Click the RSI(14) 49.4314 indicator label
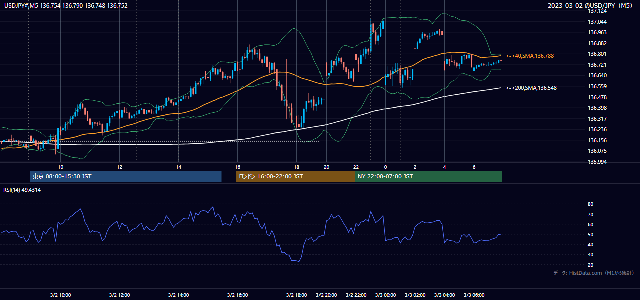The width and height of the screenshot is (640, 300). coord(22,190)
